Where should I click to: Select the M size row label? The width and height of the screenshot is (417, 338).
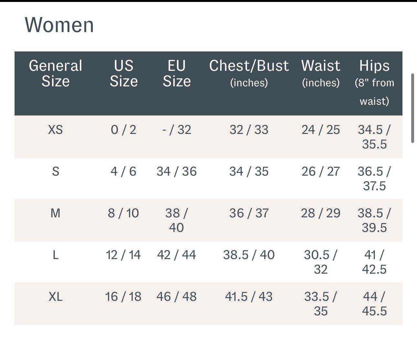click(56, 213)
